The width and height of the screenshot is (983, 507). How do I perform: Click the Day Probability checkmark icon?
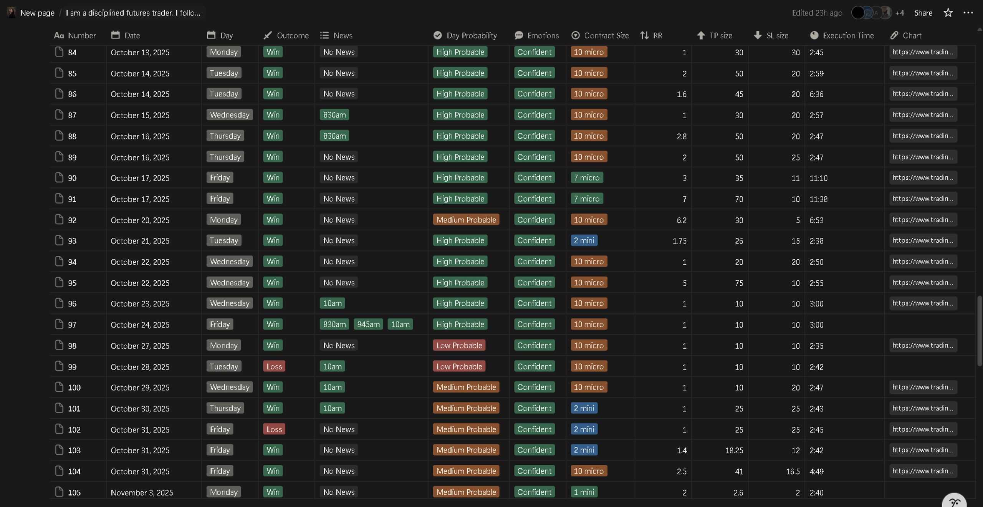point(437,35)
